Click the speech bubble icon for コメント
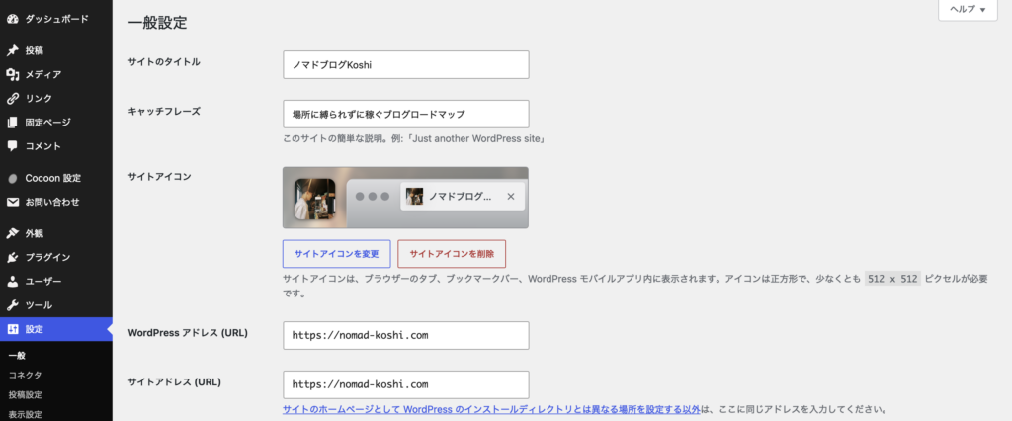The width and height of the screenshot is (1012, 421). click(x=12, y=146)
